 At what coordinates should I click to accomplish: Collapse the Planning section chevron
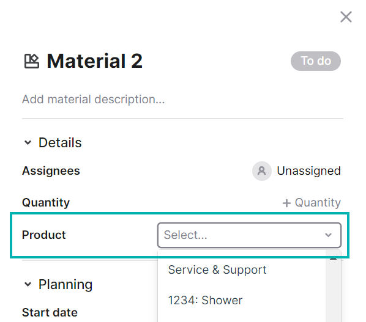click(28, 284)
